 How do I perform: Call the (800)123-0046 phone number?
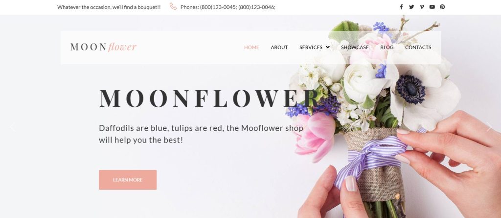256,7
